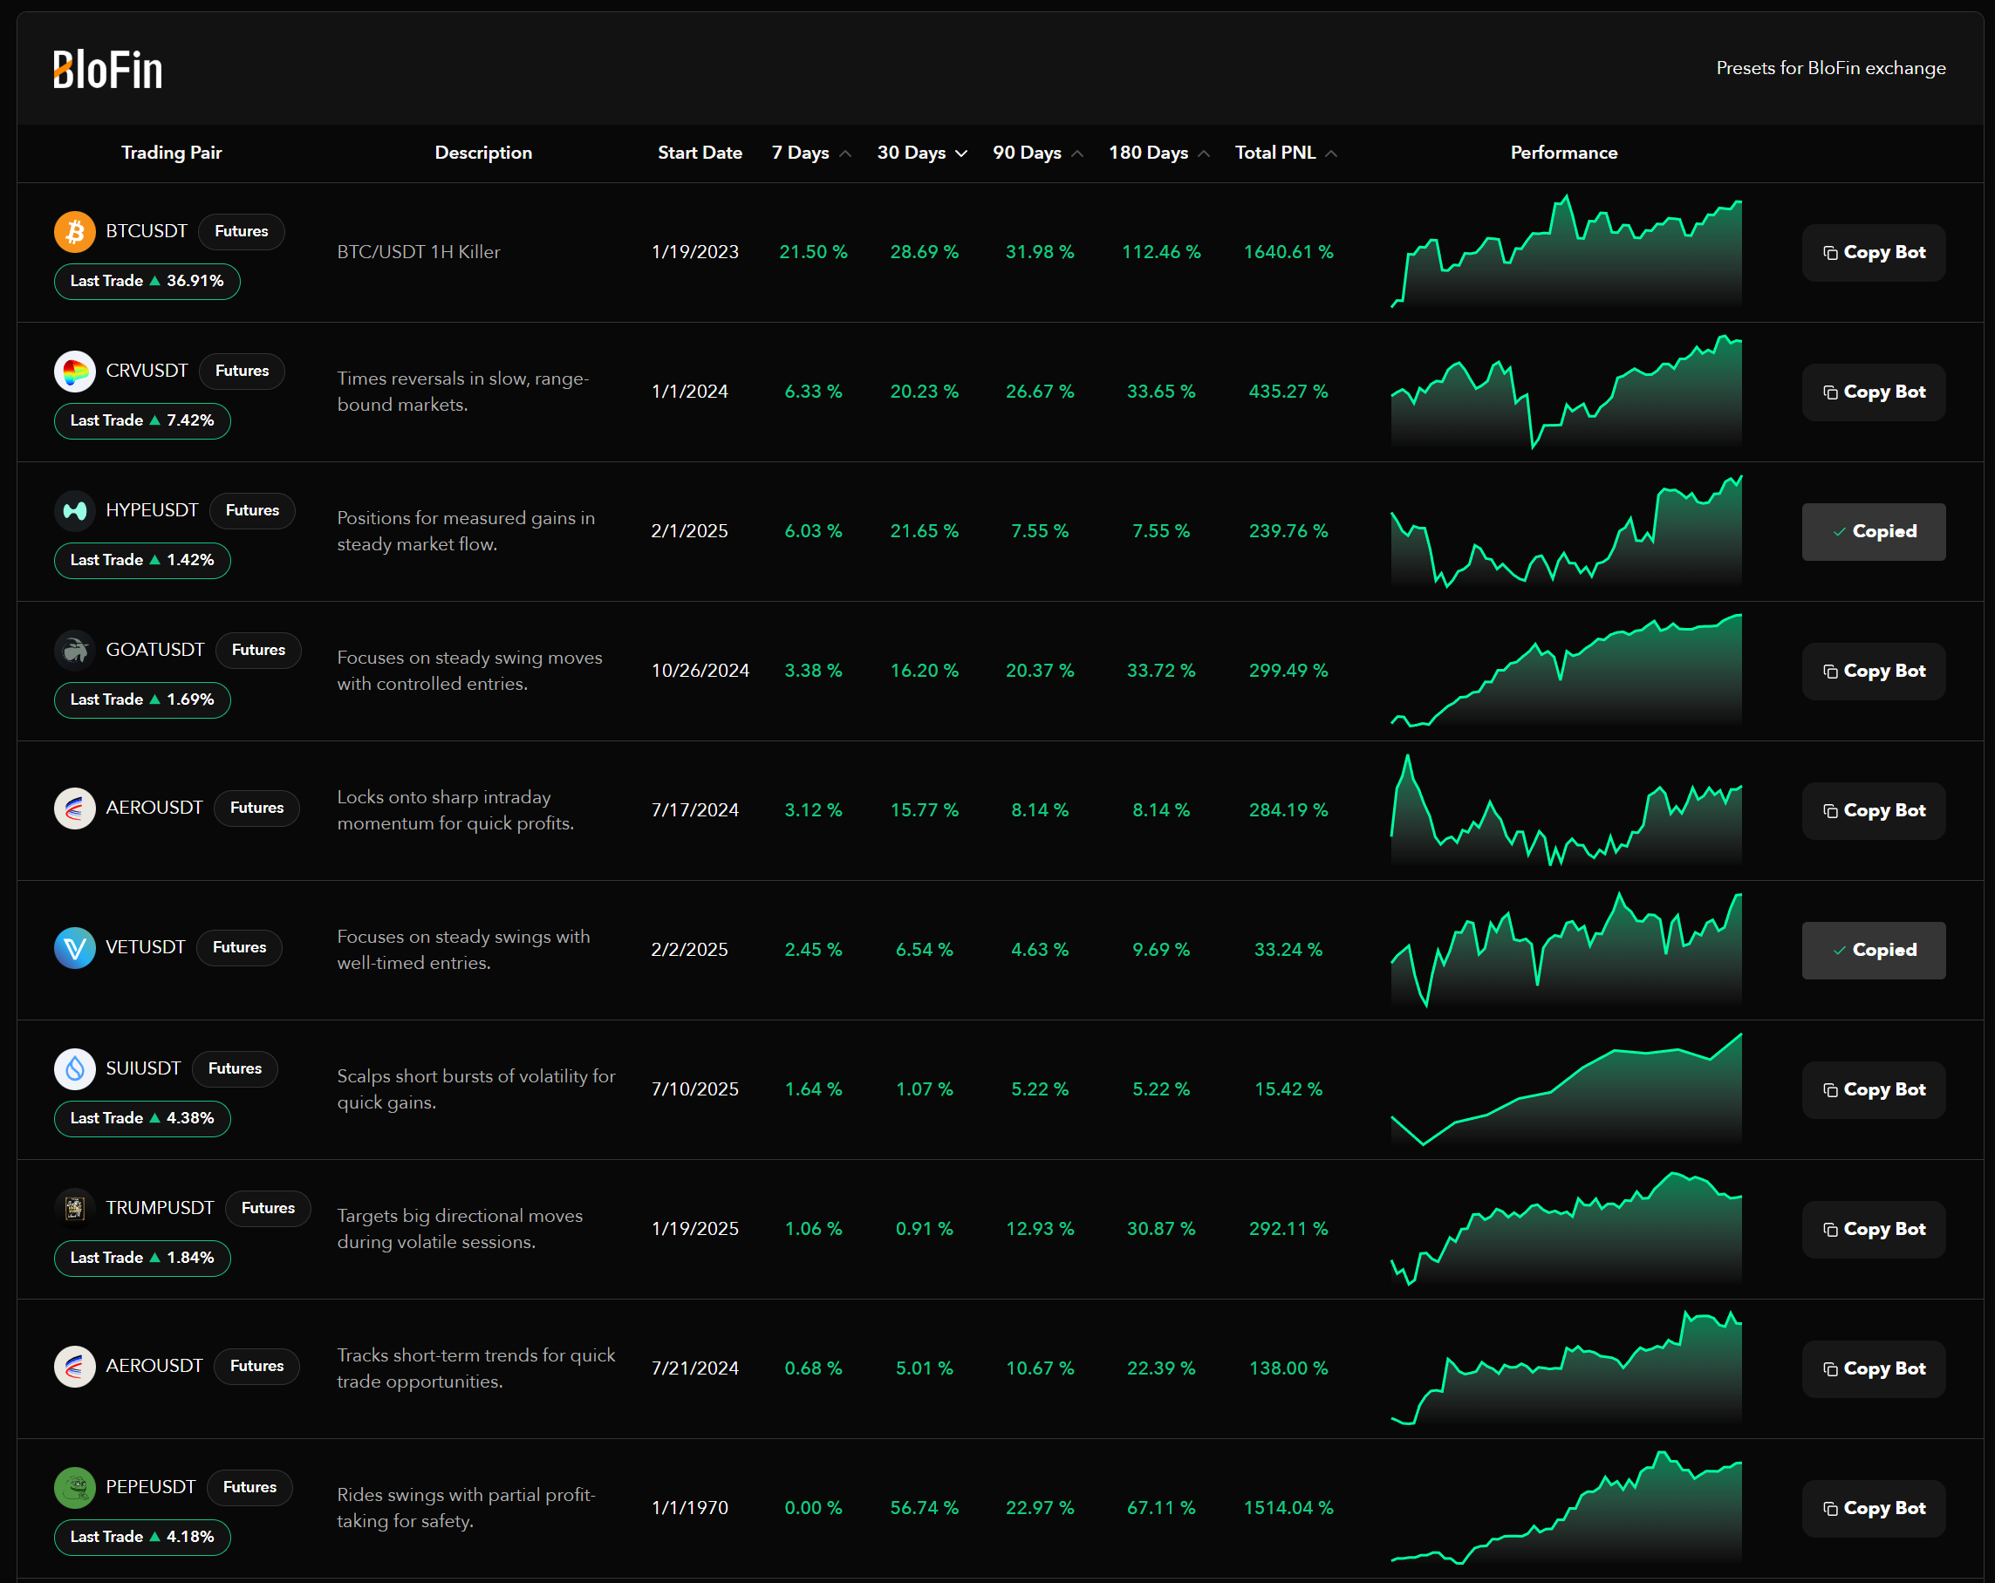The image size is (1995, 1583).
Task: Open the SUIUSDT performance chart
Action: coord(1566,1090)
